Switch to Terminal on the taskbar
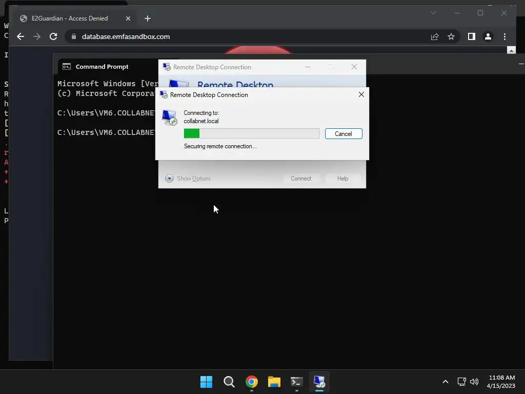 [297, 382]
